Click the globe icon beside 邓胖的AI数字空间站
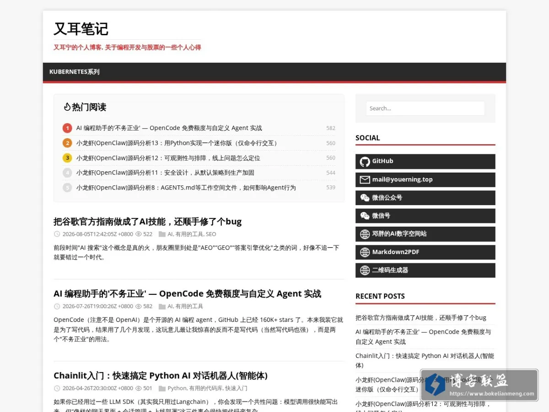The height and width of the screenshot is (412, 549). pos(365,234)
